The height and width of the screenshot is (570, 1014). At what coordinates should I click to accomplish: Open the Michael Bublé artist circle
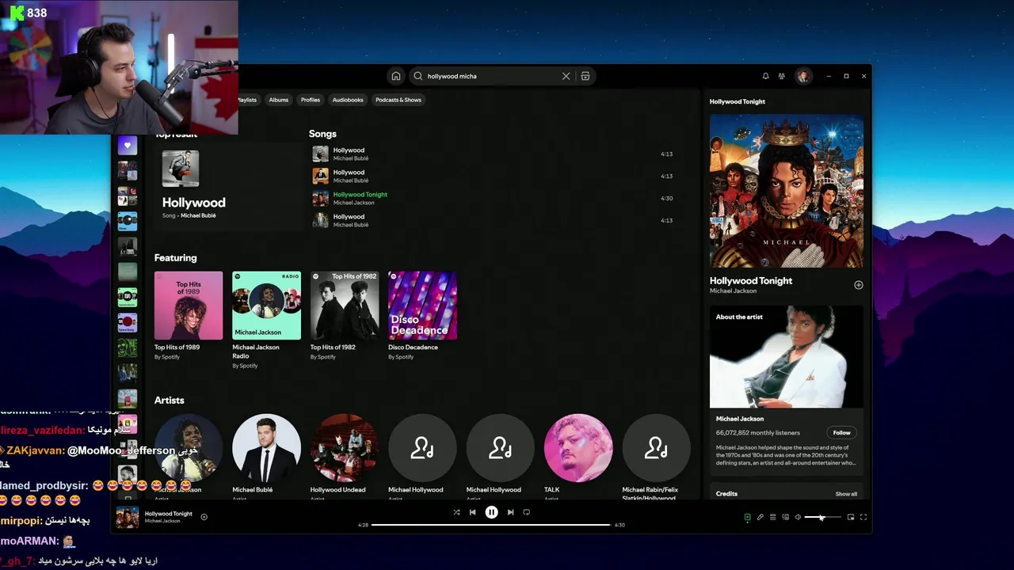point(266,448)
